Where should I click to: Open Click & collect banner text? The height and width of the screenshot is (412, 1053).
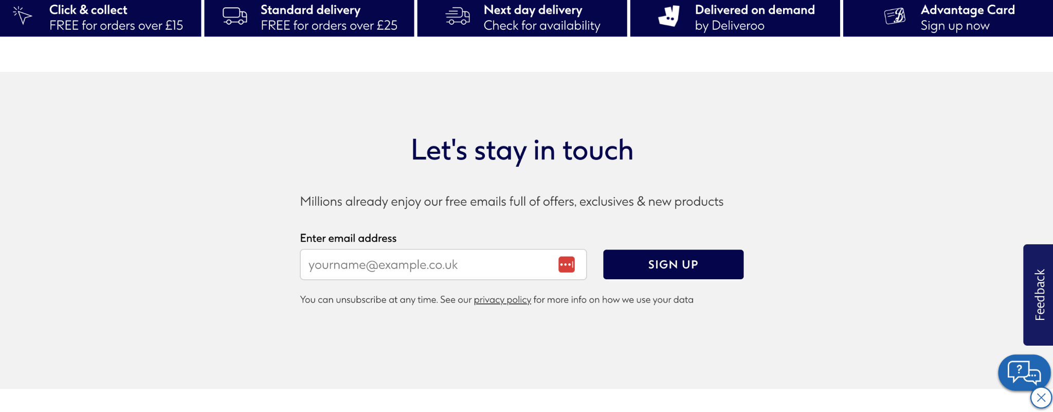pyautogui.click(x=116, y=17)
